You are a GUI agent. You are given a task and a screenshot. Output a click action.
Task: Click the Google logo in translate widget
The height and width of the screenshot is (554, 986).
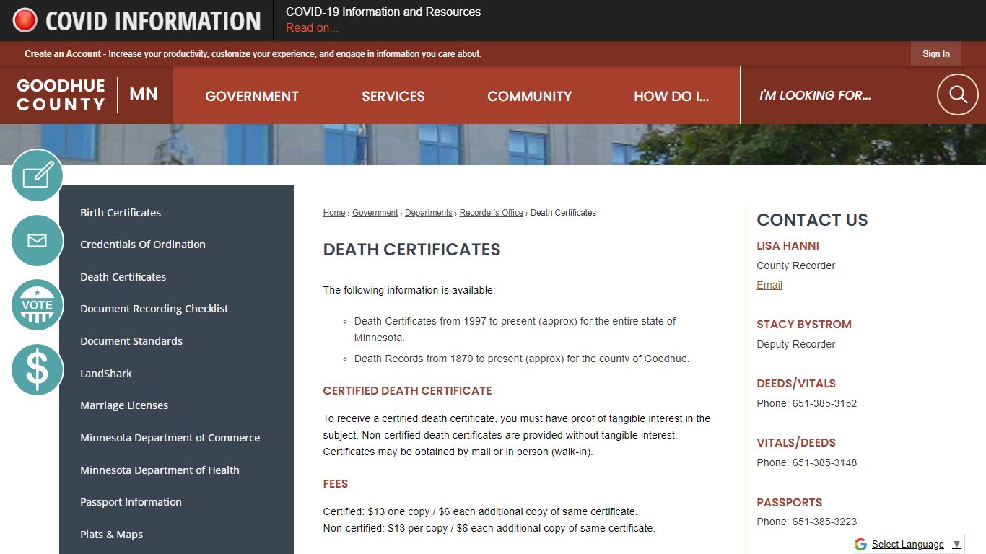860,544
